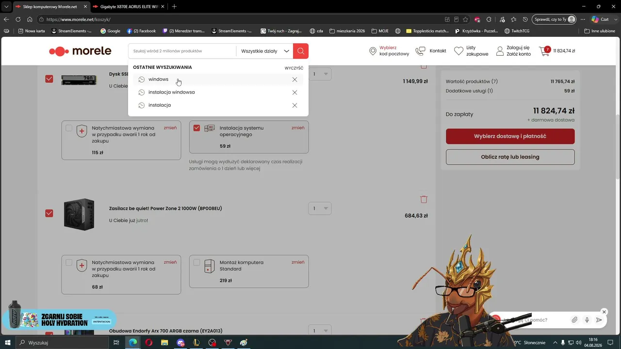Delete the be quiet! power supply from cart

(x=424, y=199)
